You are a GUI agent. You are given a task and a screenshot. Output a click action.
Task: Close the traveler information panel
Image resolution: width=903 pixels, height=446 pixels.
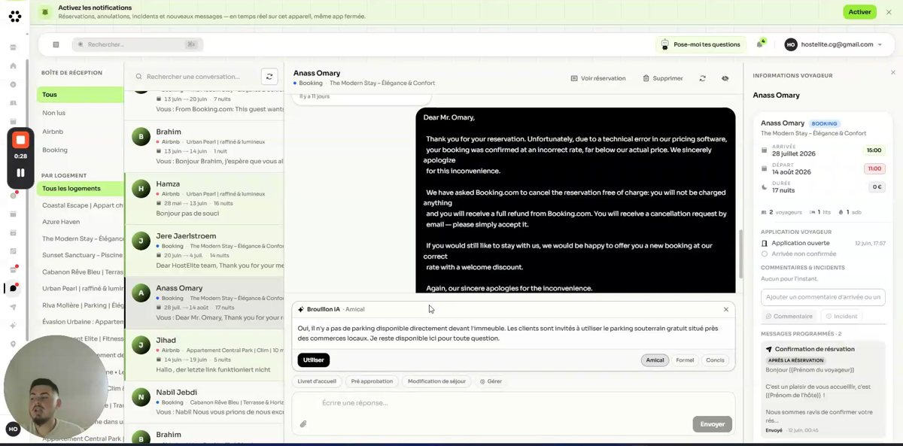point(893,72)
